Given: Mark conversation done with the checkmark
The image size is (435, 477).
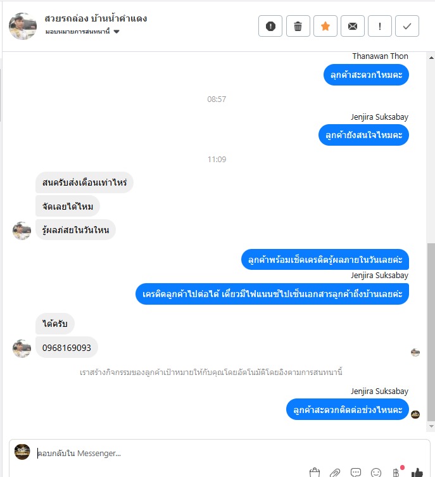Looking at the screenshot, I should pos(407,26).
